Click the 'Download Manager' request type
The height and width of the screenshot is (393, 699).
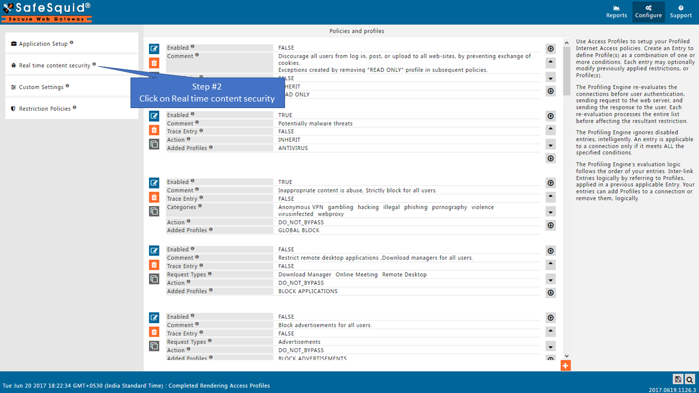coord(305,275)
